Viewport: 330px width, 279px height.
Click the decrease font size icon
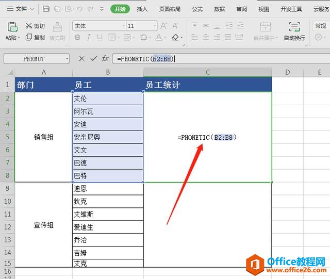pos(175,26)
